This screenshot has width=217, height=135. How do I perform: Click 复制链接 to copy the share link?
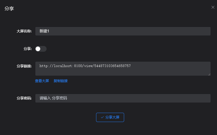coord(60,81)
